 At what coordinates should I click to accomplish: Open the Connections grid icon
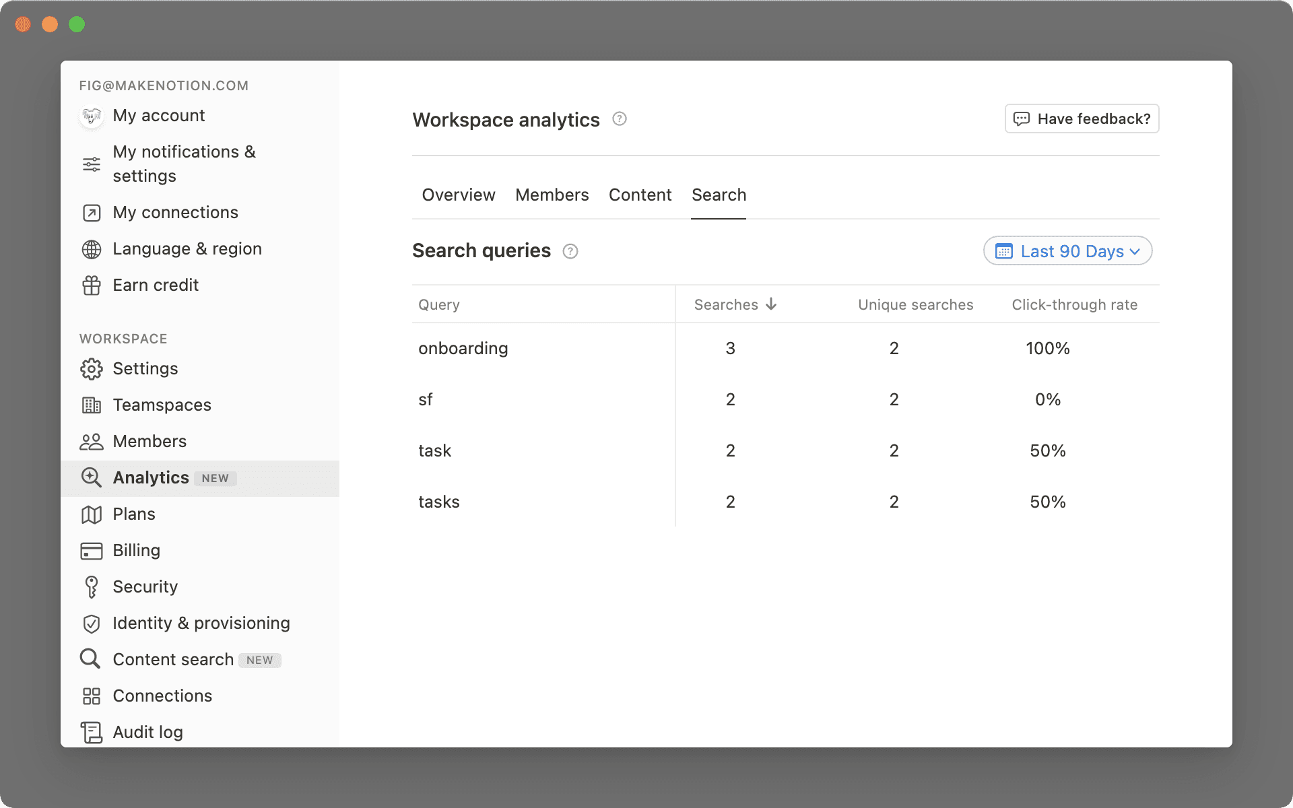click(91, 696)
